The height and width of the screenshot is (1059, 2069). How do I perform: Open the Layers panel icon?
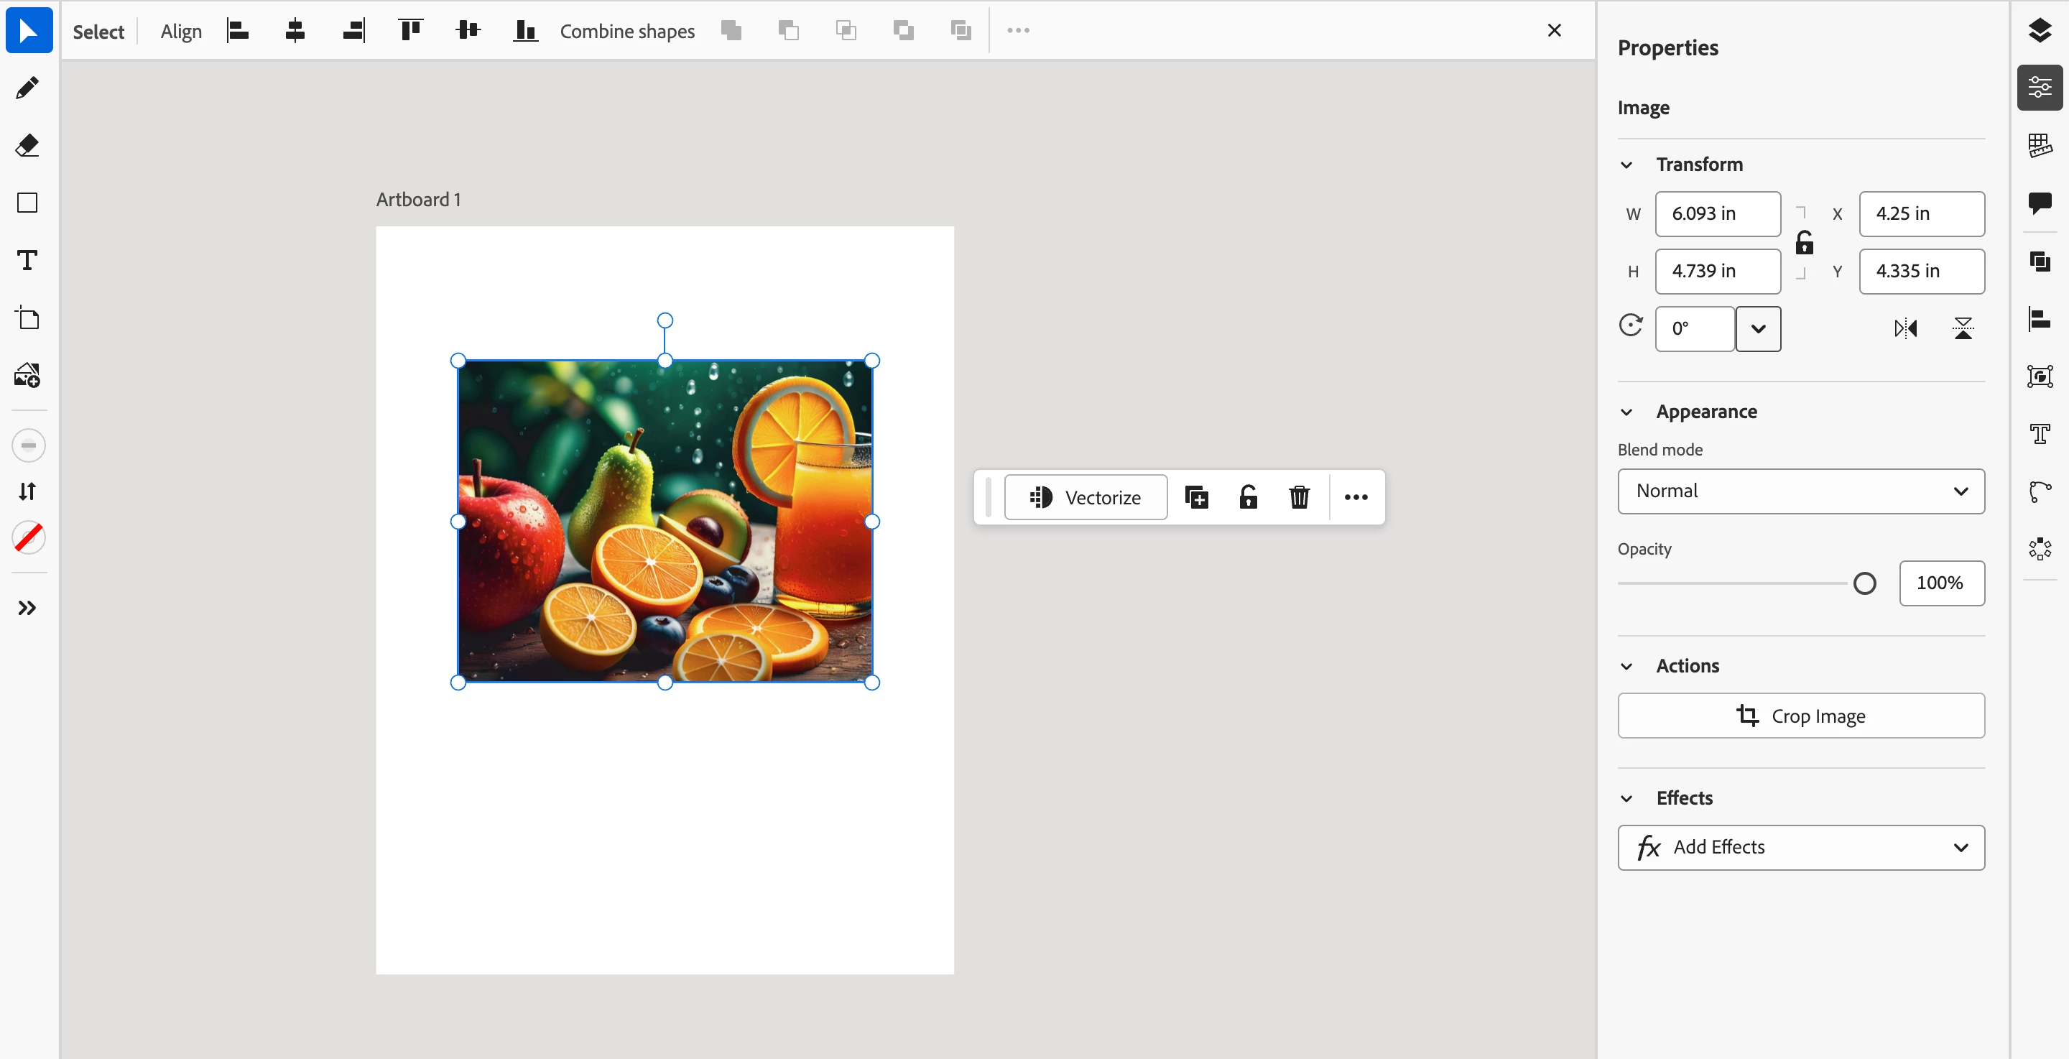[x=2040, y=29]
